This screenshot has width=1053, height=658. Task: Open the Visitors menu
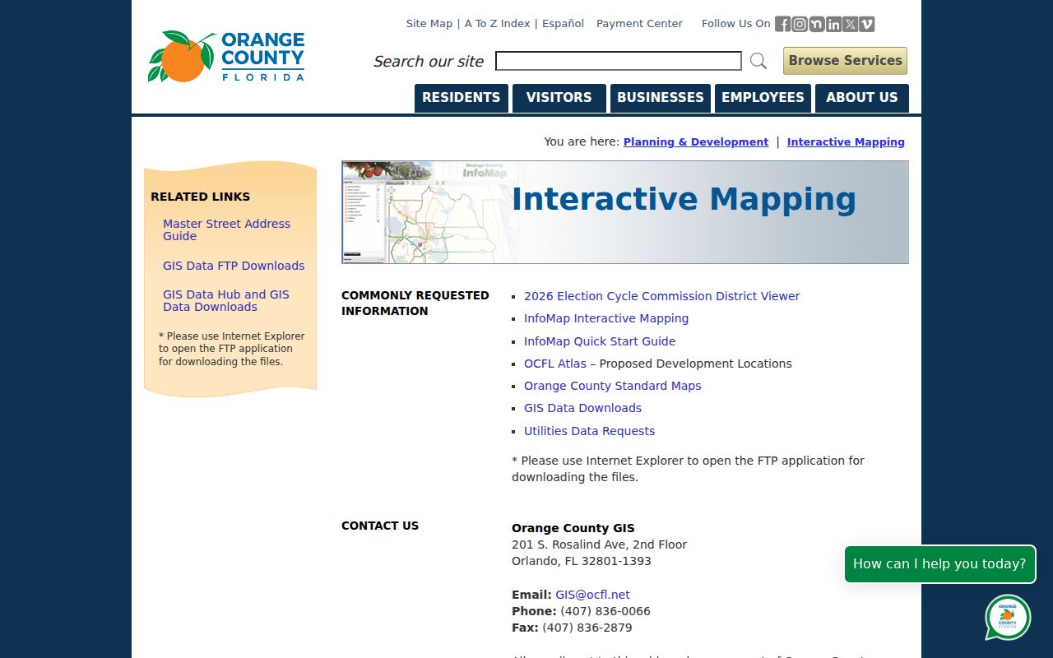tap(559, 98)
